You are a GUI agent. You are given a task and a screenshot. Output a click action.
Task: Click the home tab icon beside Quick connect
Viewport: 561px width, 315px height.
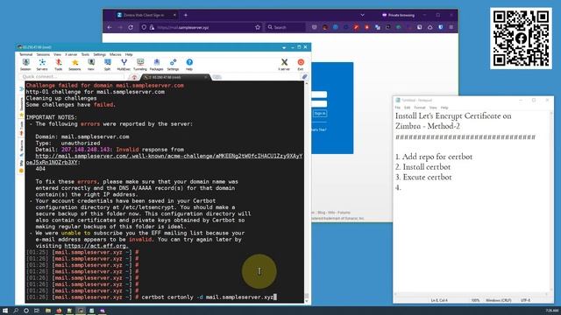134,77
